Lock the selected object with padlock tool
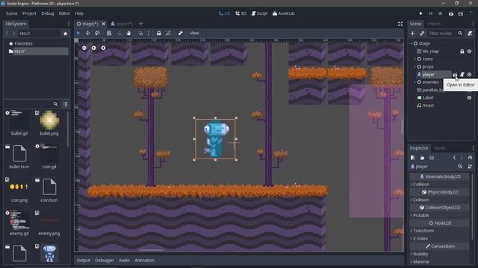The width and height of the screenshot is (478, 268). pos(159,33)
